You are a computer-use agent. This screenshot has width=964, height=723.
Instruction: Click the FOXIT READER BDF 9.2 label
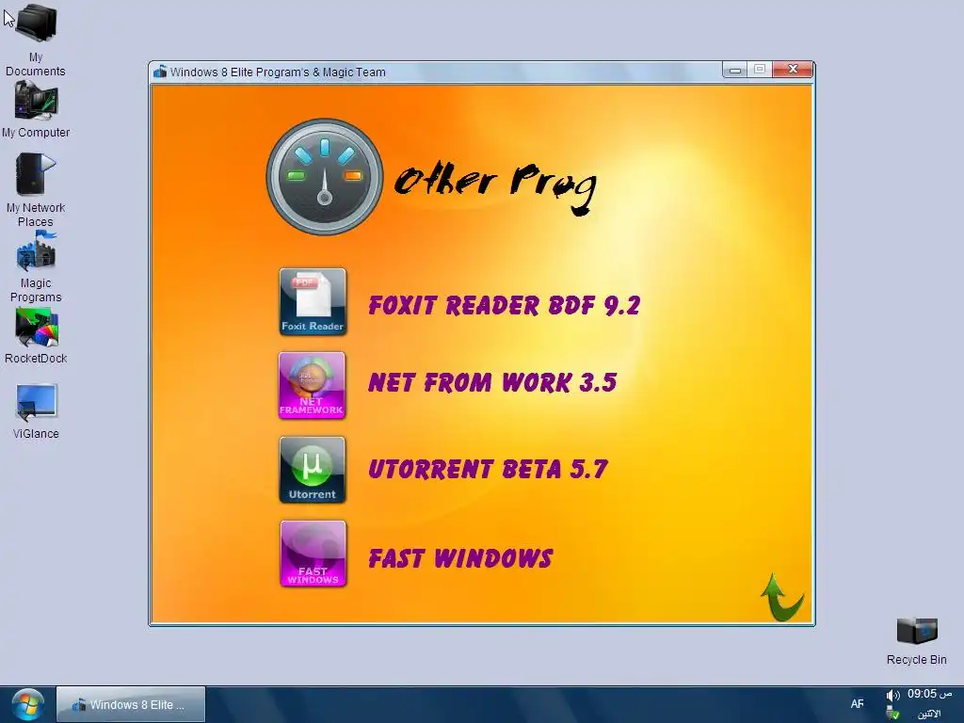point(505,306)
